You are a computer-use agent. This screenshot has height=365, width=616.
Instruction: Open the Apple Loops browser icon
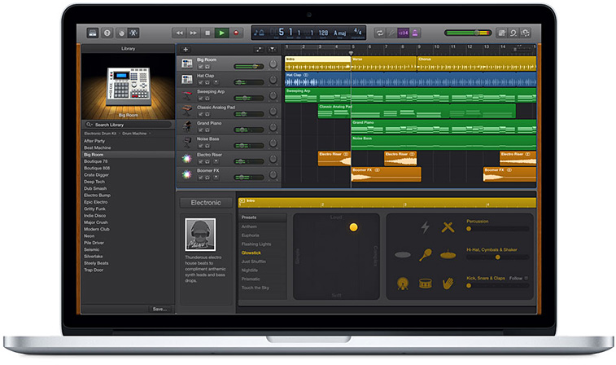pyautogui.click(x=513, y=33)
